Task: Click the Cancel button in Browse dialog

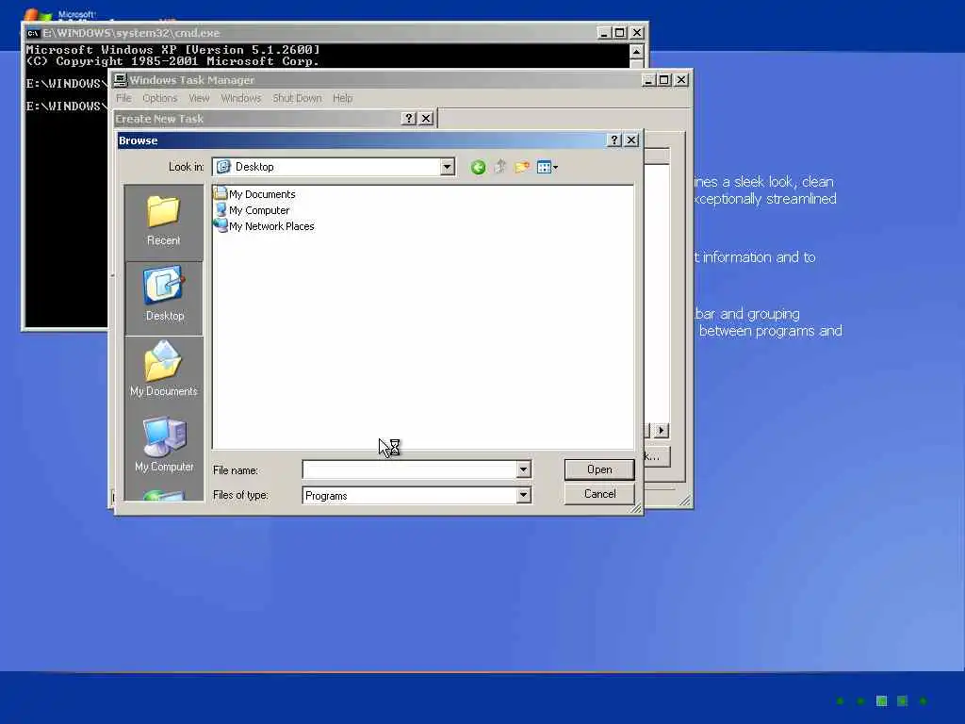Action: pyautogui.click(x=599, y=494)
